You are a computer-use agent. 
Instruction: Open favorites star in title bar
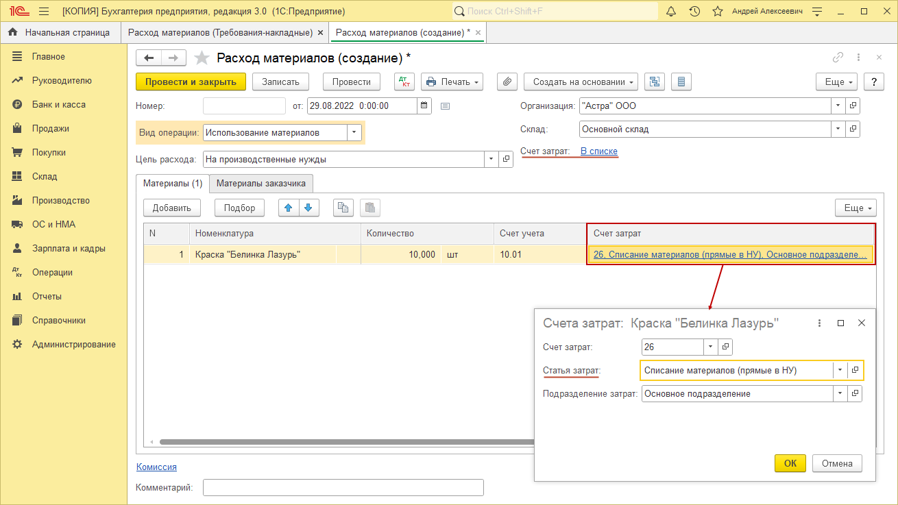tap(718, 12)
